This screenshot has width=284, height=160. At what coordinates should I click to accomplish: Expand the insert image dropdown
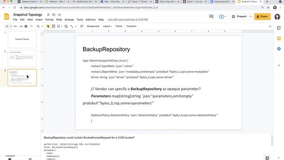coord(62,26)
